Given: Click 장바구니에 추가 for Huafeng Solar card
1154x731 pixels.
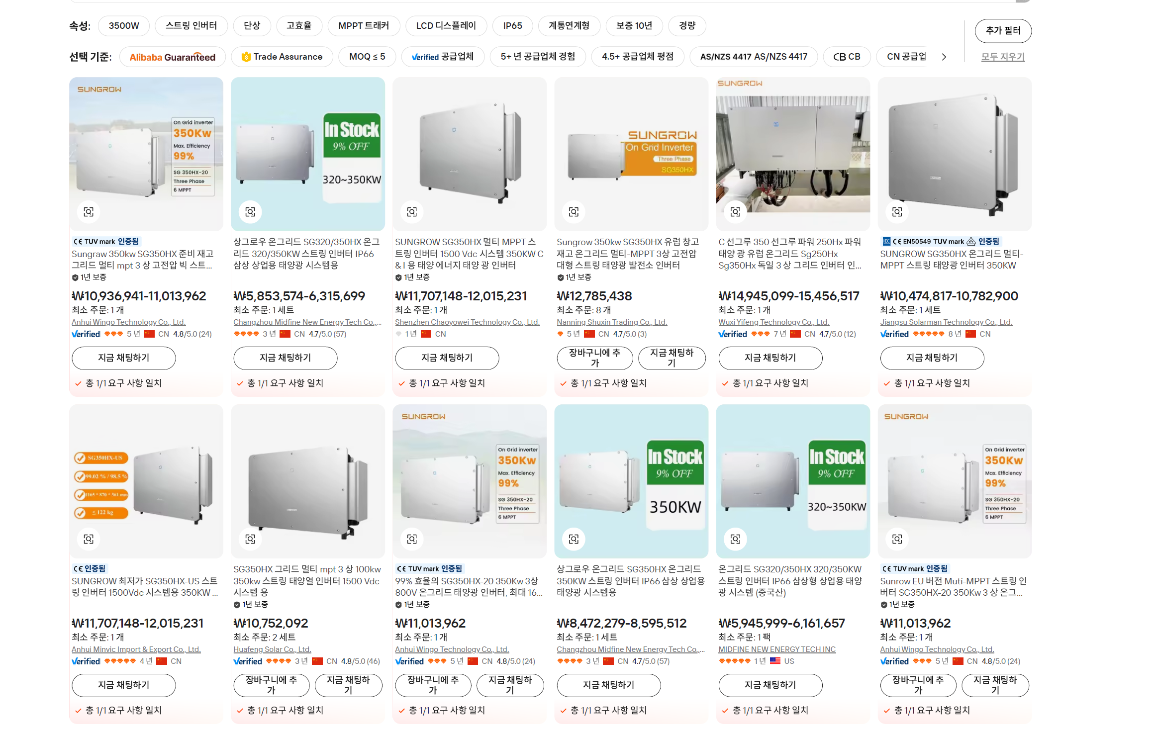Looking at the screenshot, I should tap(272, 685).
